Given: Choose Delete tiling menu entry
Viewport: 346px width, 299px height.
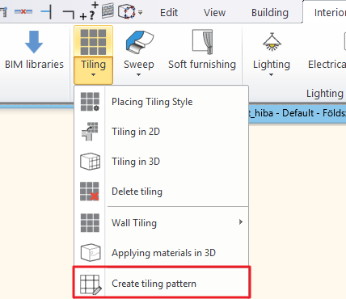Looking at the screenshot, I should [x=161, y=192].
